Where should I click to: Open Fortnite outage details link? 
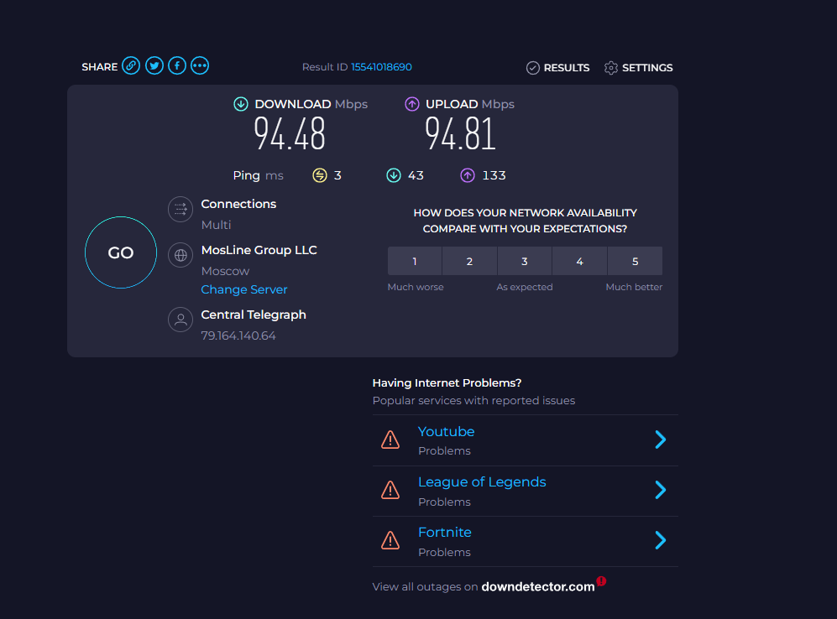(445, 533)
